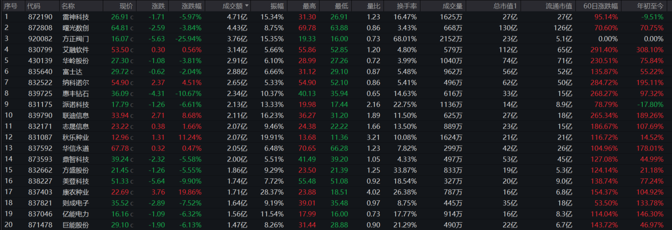Viewport: 672px width, 230px height.
Task: Sort by 振幅 column header
Action: point(277,6)
